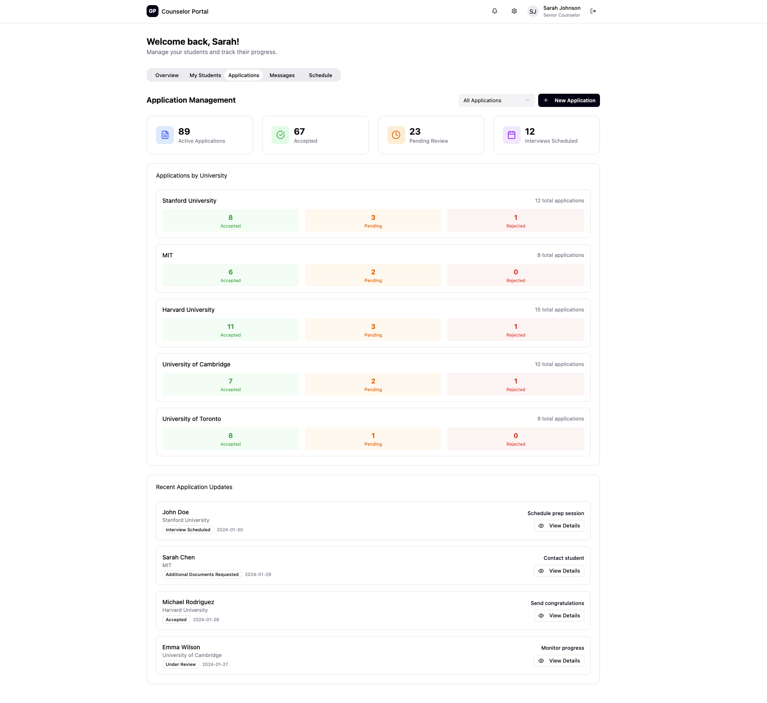Click Stanford University's Accepted count tile
The width and height of the screenshot is (767, 703).
tap(231, 221)
